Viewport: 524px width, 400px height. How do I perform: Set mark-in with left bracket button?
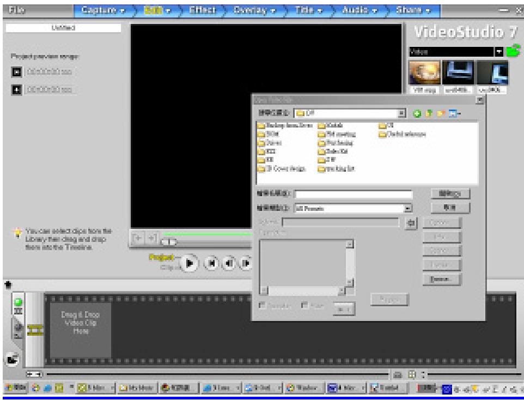tap(138, 238)
